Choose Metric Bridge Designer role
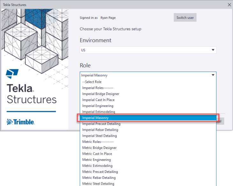The image size is (233, 186). [x=148, y=148]
